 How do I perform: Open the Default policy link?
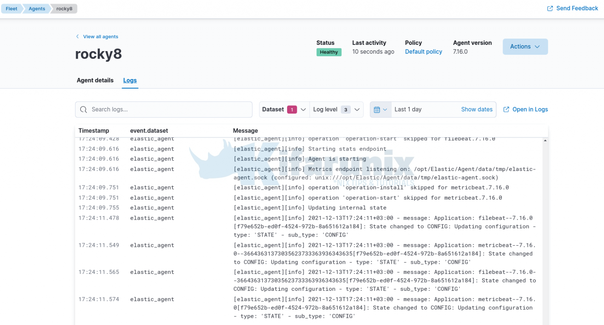point(424,52)
